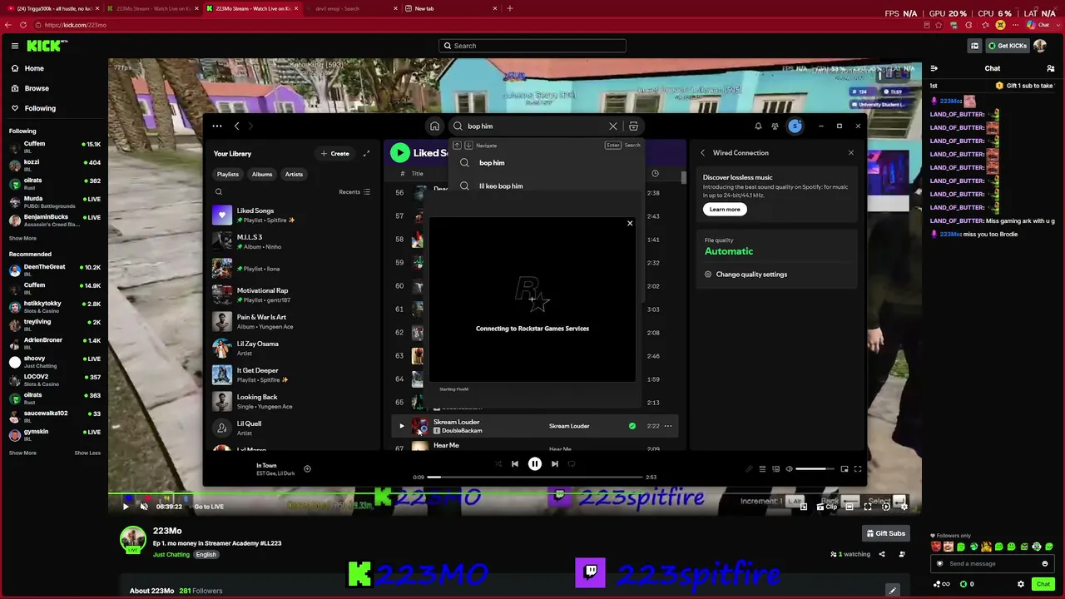The image size is (1065, 599).
Task: Close the Wired Connection panel
Action: pyautogui.click(x=851, y=153)
